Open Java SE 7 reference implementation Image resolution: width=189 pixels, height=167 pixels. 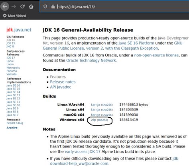[x=12, y=115]
